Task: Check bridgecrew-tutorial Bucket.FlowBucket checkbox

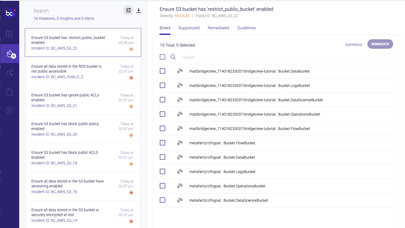Action: (x=162, y=128)
